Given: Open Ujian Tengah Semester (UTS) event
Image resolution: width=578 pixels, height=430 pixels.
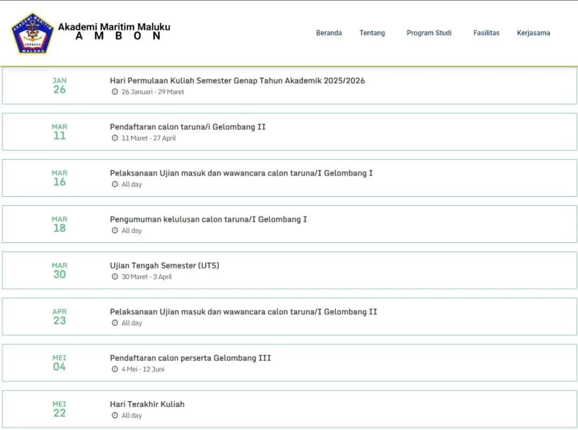Looking at the screenshot, I should tap(164, 266).
